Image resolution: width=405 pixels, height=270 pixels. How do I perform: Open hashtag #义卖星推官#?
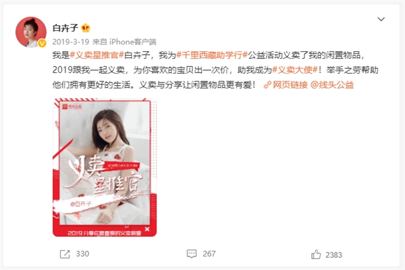click(x=97, y=55)
